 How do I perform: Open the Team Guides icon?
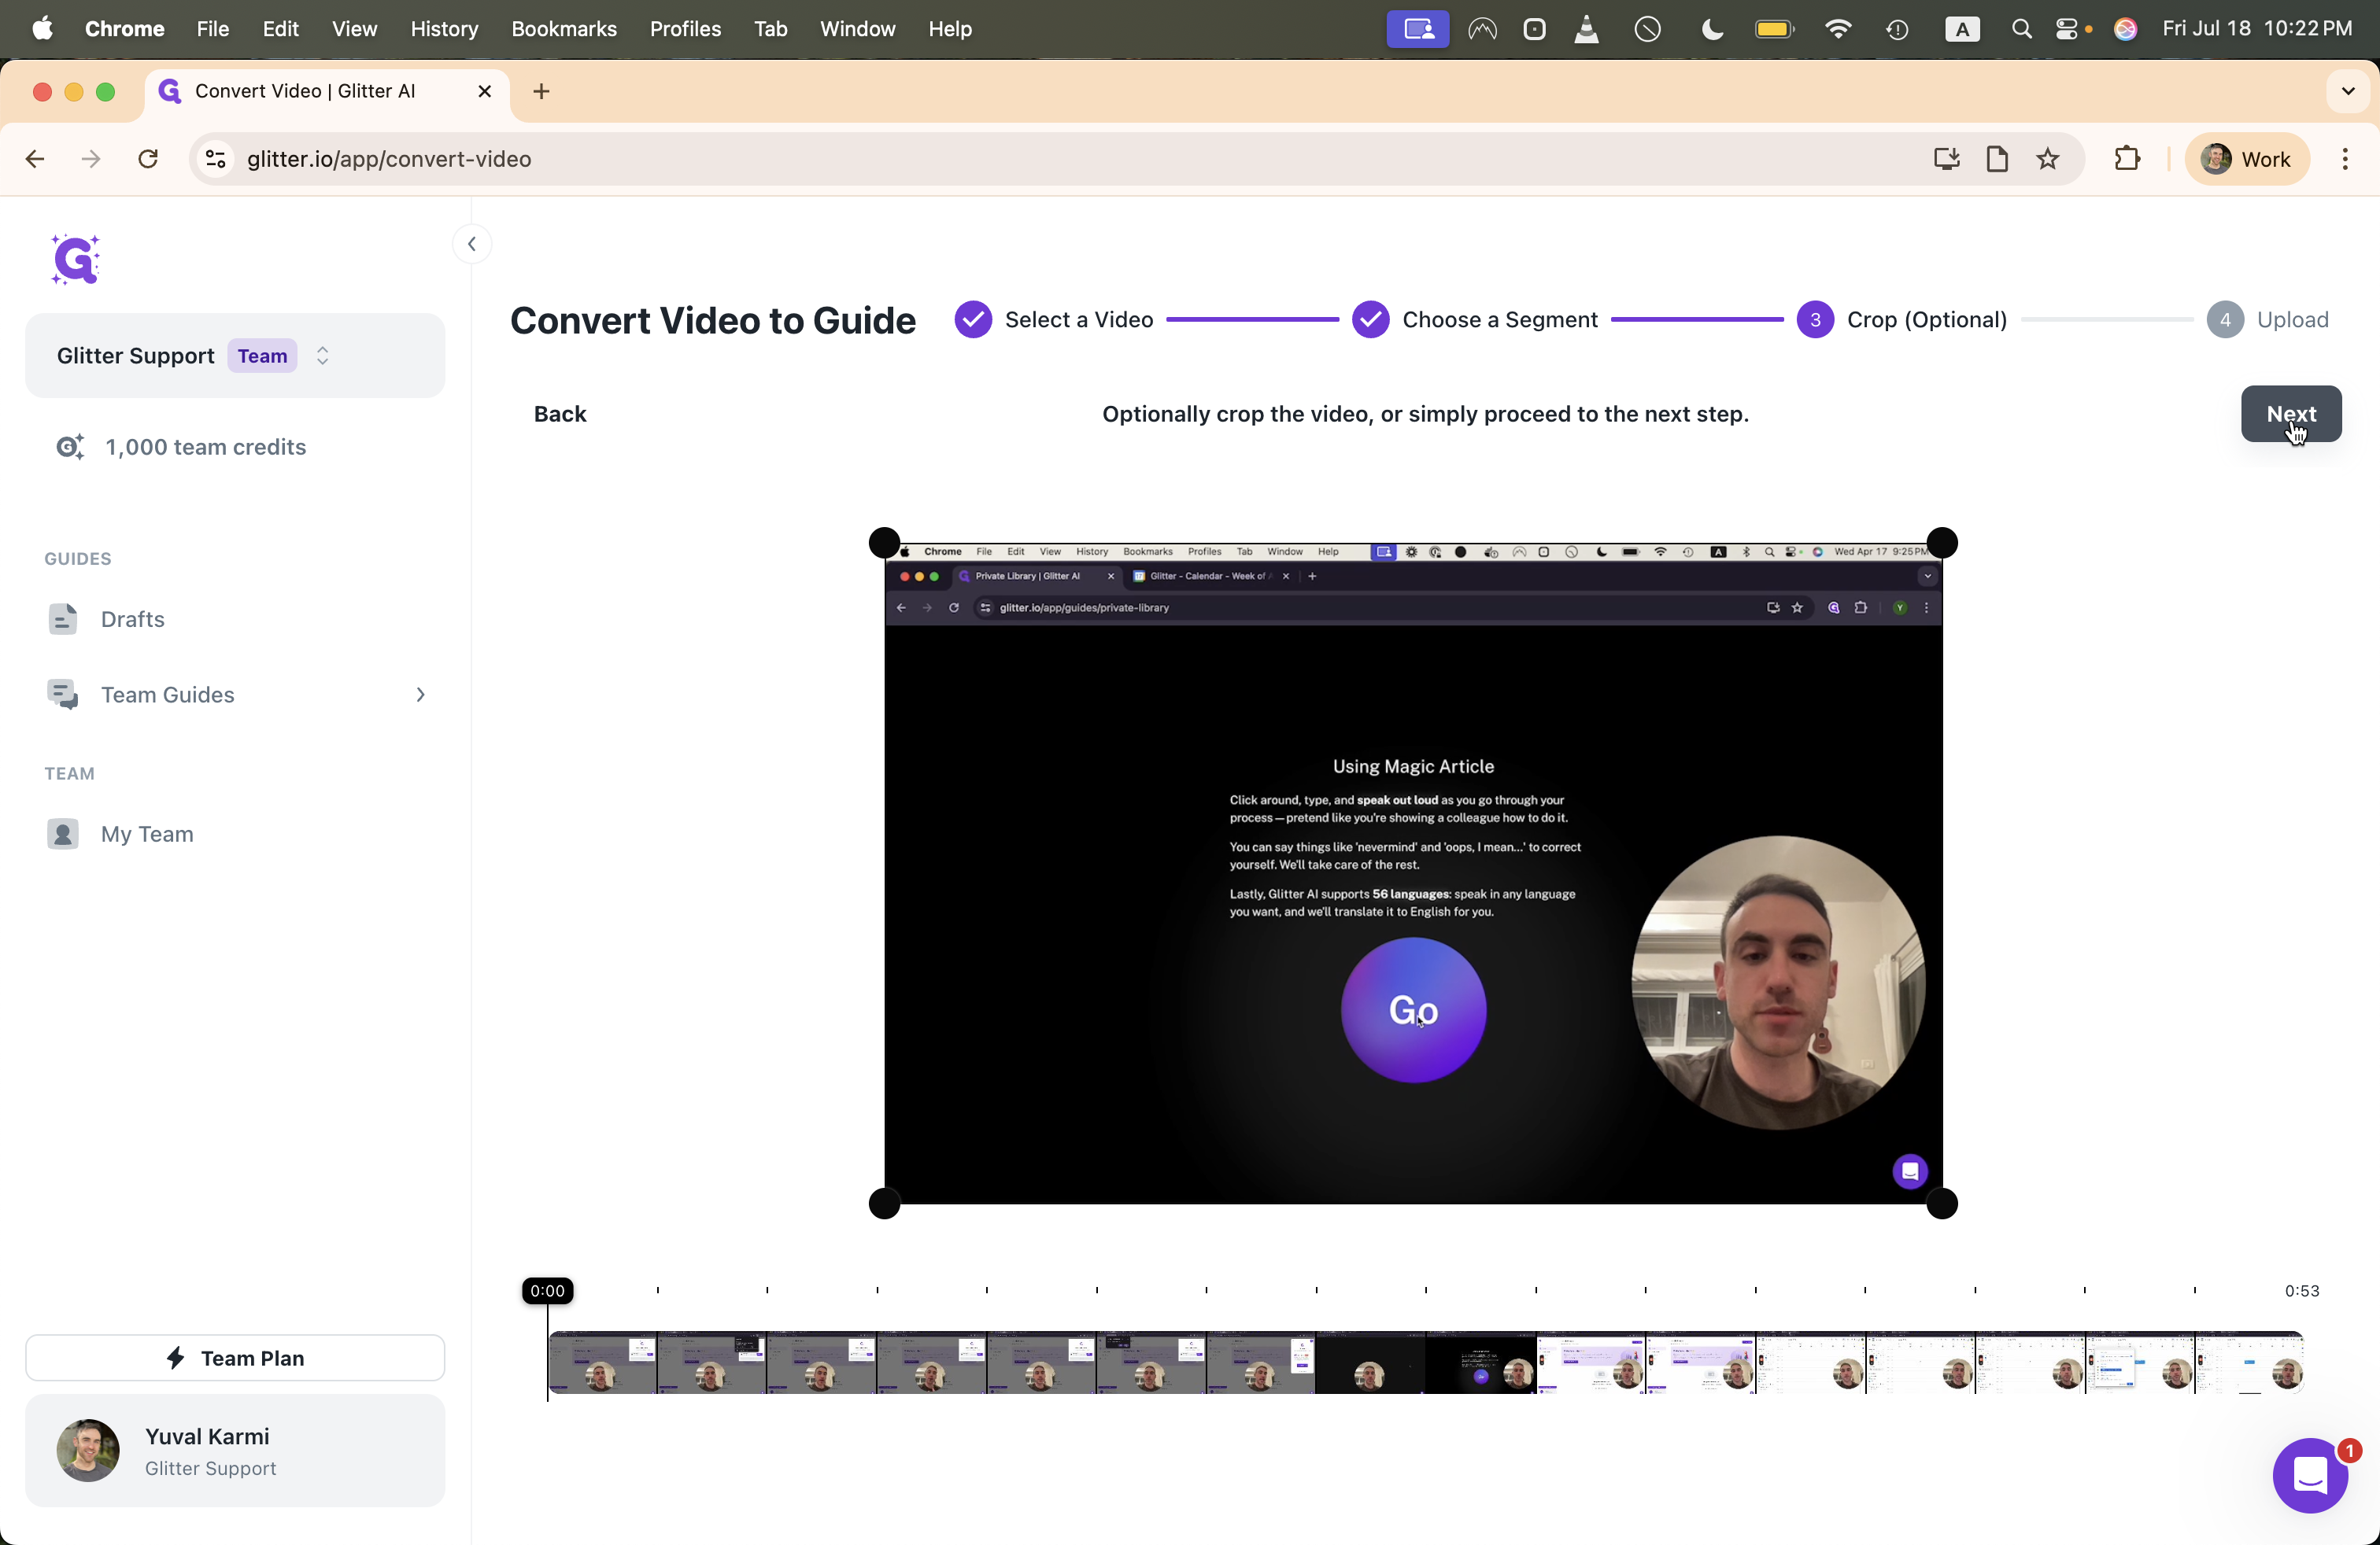[x=63, y=695]
